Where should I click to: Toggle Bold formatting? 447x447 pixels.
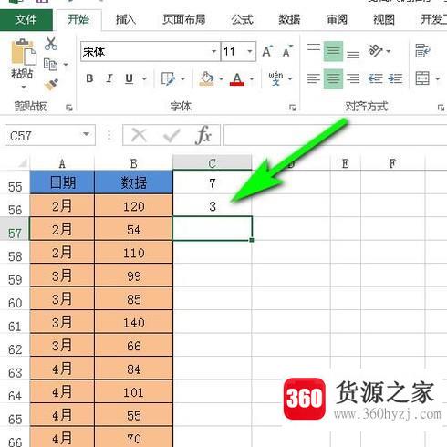(89, 78)
